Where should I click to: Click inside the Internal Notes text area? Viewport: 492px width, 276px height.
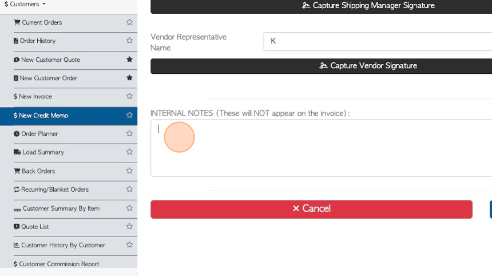pos(322,148)
